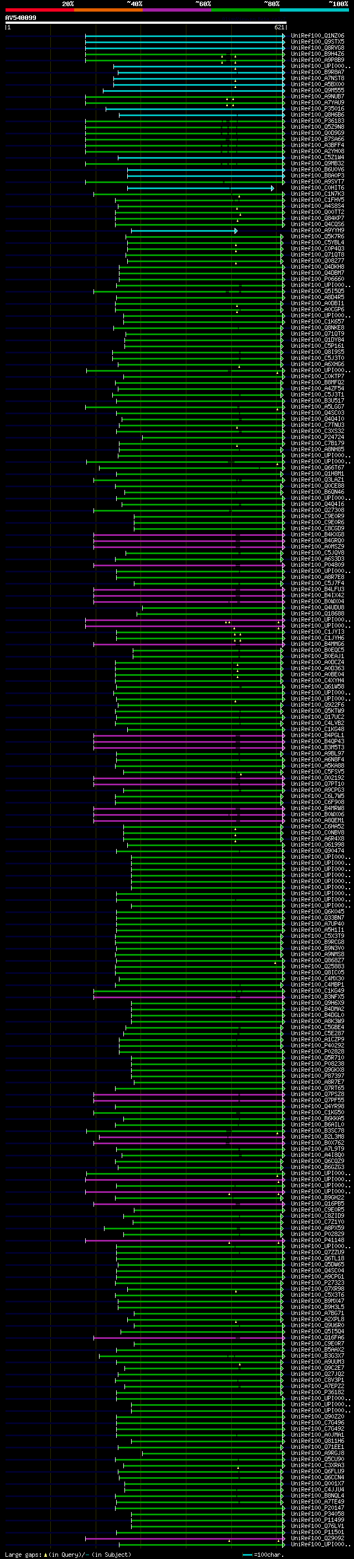Click the red ~20% identity legend bar

pyautogui.click(x=39, y=10)
